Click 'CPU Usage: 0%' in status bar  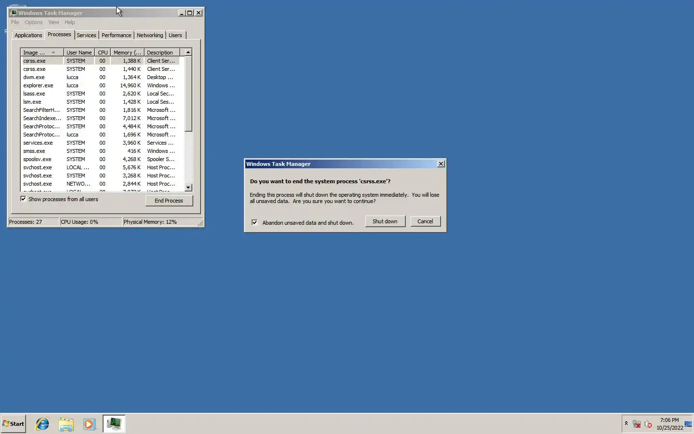click(80, 222)
